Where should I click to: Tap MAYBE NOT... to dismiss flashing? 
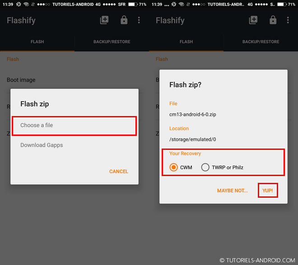pyautogui.click(x=233, y=191)
